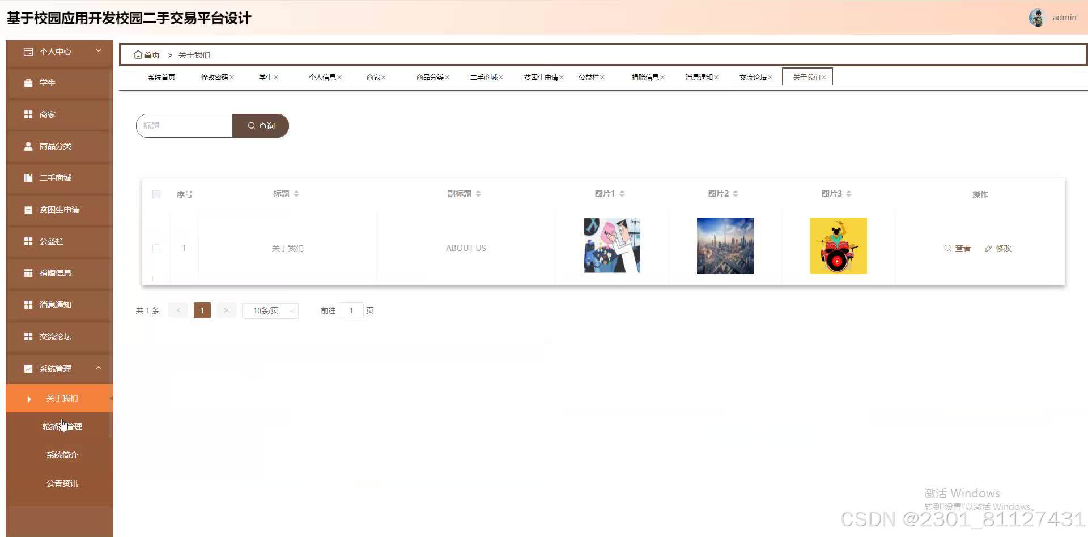Screen dimensions: 1088x537
Task: Close the 交流论坛 tab
Action: 770,78
